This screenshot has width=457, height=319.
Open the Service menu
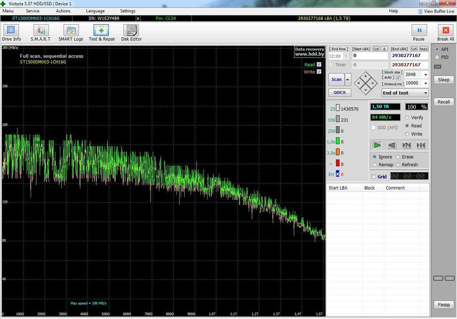pos(32,11)
